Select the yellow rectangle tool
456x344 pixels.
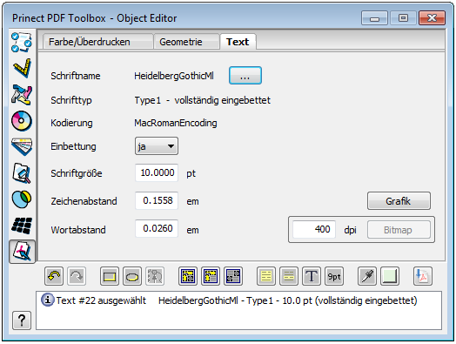(110, 276)
